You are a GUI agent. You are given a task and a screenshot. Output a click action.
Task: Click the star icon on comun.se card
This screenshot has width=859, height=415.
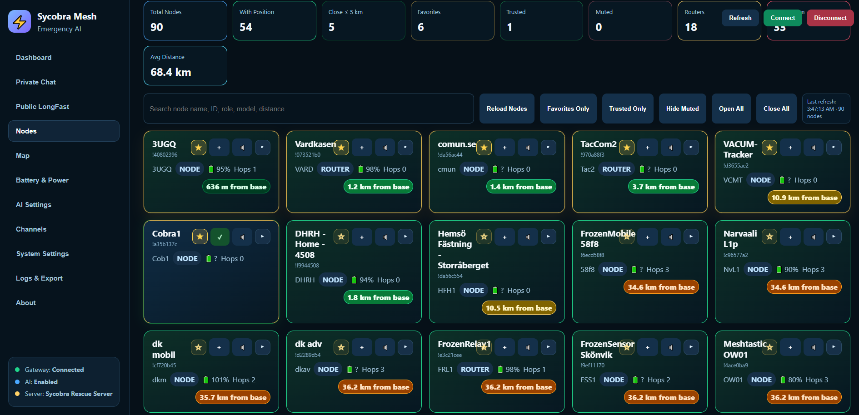(x=484, y=148)
